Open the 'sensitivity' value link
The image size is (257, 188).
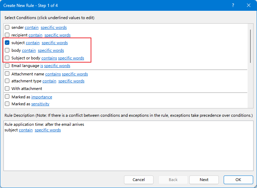point(40,104)
